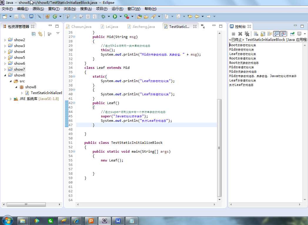The width and height of the screenshot is (308, 225).
Task: Click the green bug Debug icon
Action: (x=103, y=17)
